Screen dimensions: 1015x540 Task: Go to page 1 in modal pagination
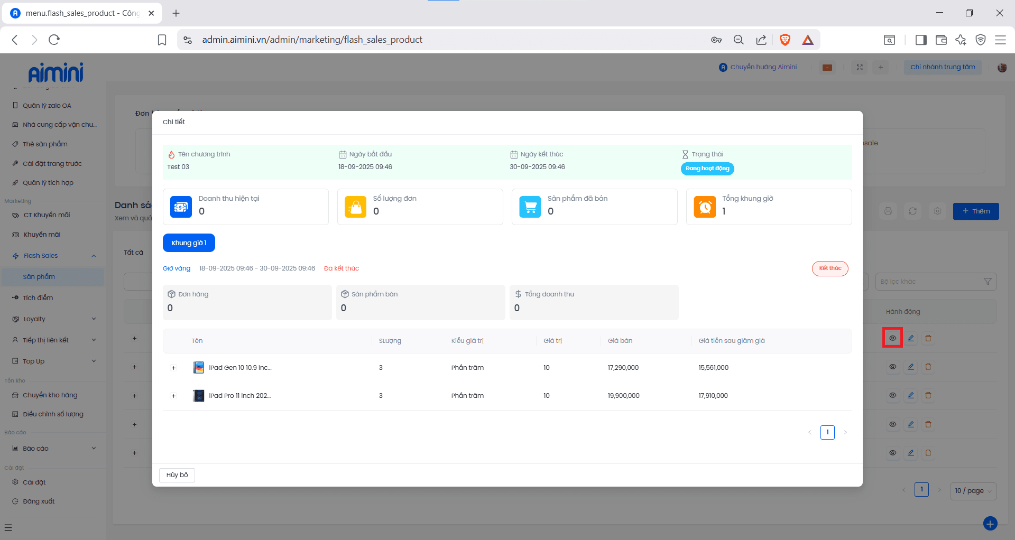pyautogui.click(x=827, y=432)
